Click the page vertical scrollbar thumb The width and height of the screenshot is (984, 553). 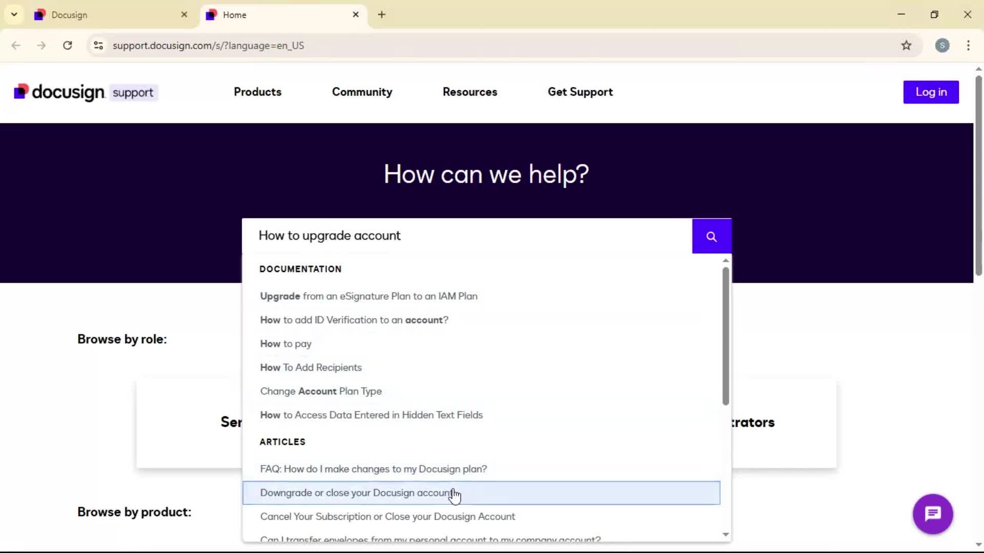pos(978,176)
